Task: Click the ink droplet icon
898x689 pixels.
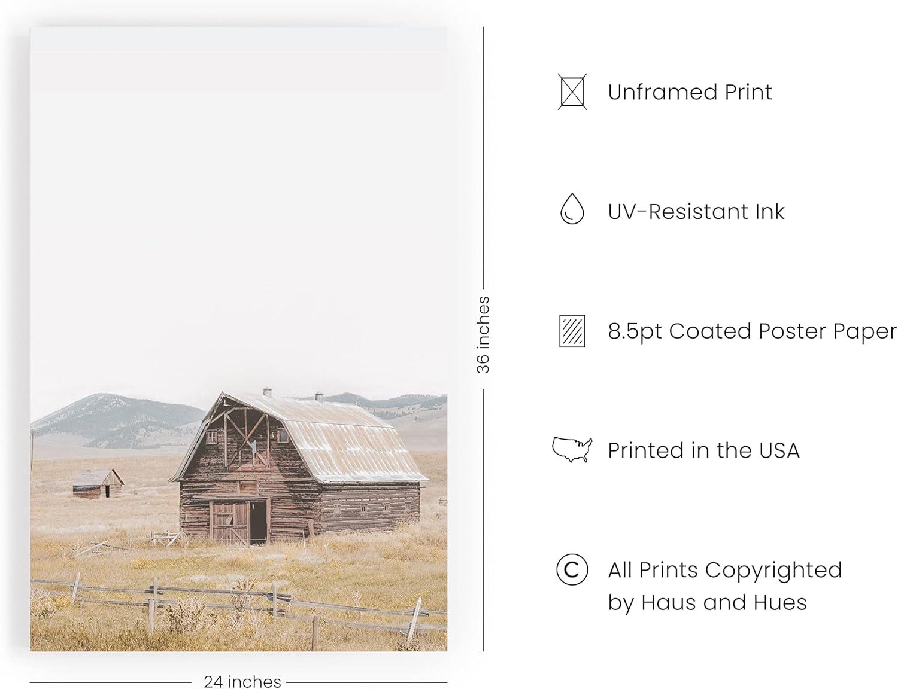Action: (x=572, y=209)
